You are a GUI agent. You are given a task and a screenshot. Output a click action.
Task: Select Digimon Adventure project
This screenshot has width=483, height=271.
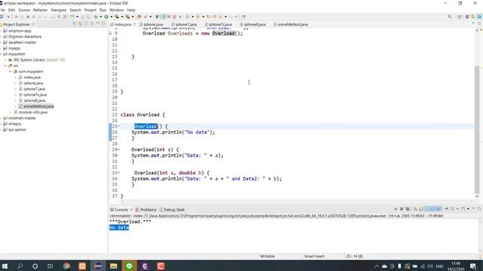point(25,37)
